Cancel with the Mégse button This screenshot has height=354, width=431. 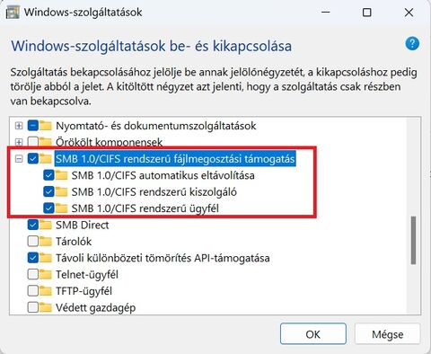point(388,334)
